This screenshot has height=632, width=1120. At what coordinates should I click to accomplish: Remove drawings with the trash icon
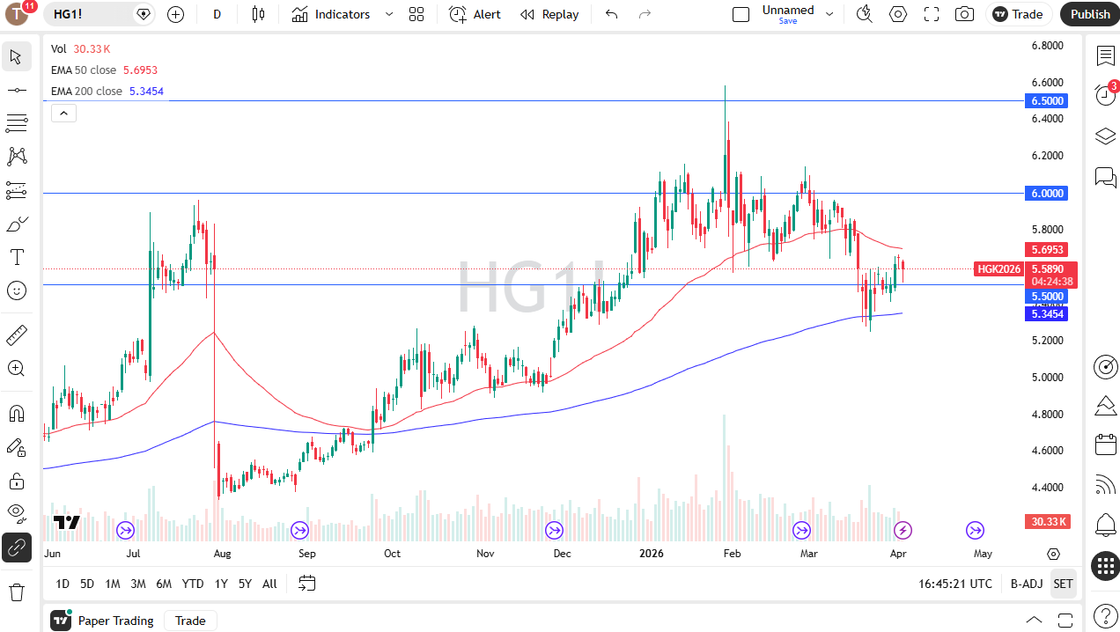(x=16, y=592)
